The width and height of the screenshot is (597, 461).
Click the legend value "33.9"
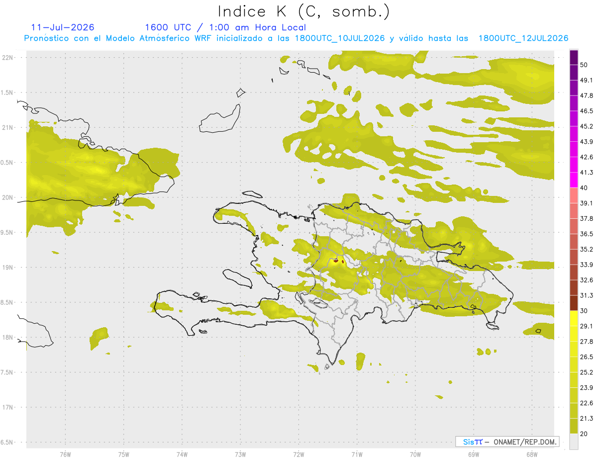tap(587, 265)
